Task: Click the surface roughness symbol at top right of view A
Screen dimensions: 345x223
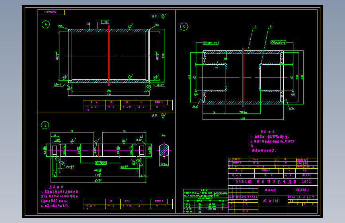Action: click(164, 16)
